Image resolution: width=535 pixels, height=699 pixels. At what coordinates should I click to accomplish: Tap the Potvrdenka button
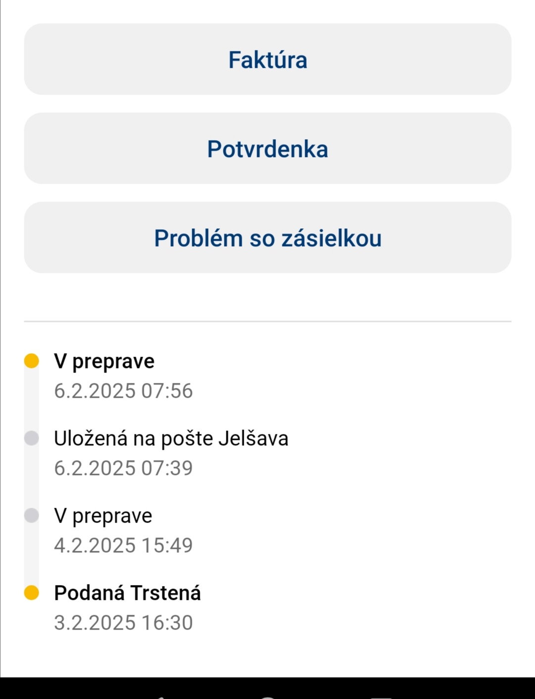pyautogui.click(x=267, y=149)
